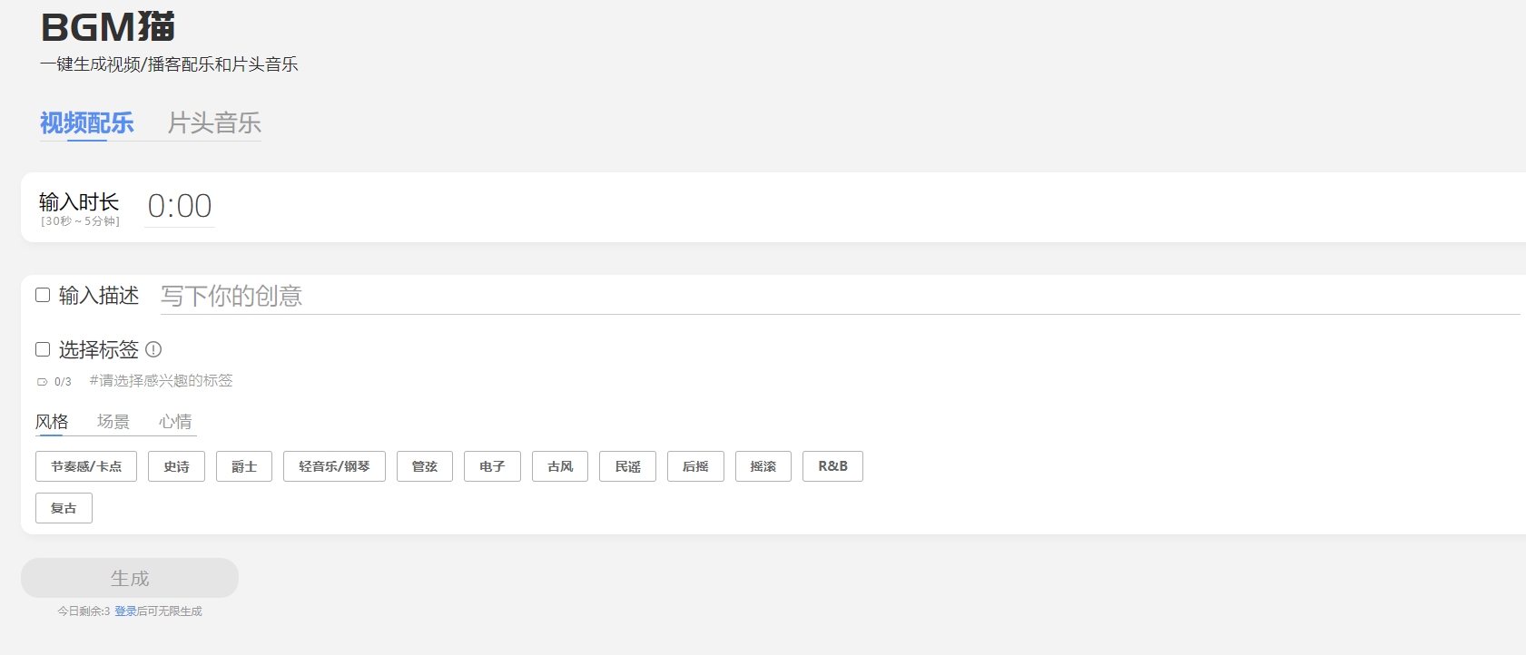
Task: Click the 0:00 duration input field
Action: coord(180,207)
